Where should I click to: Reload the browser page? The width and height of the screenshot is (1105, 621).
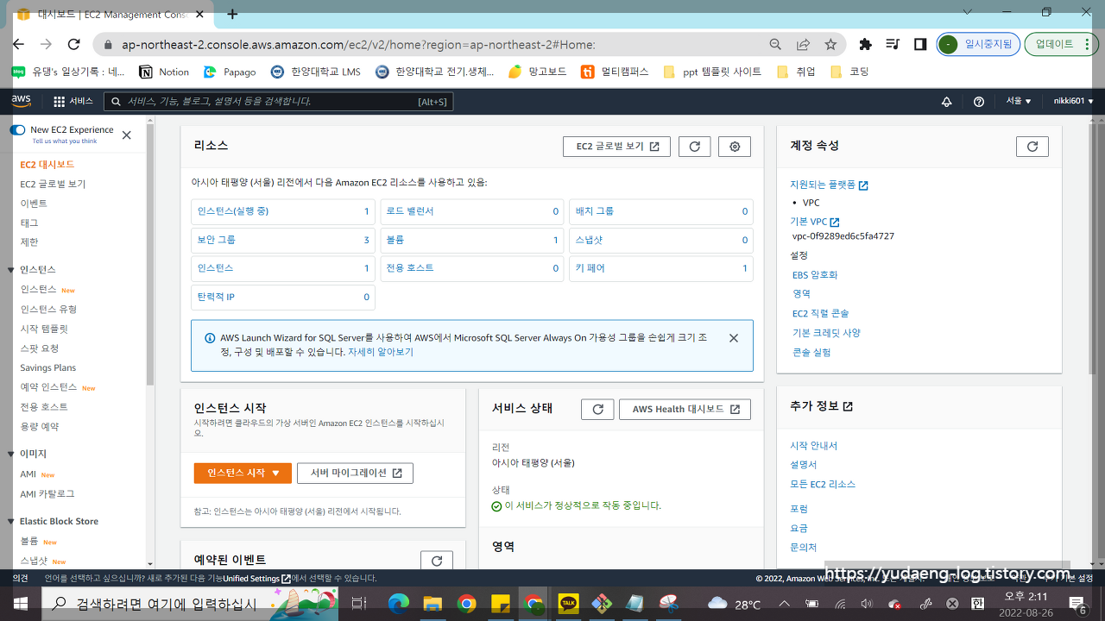[73, 44]
